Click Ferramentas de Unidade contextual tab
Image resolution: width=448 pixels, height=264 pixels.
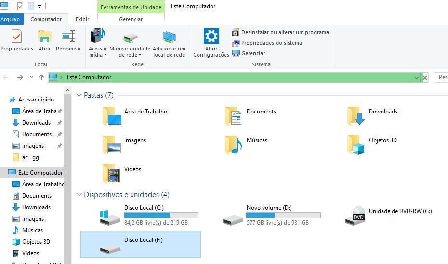131,7
